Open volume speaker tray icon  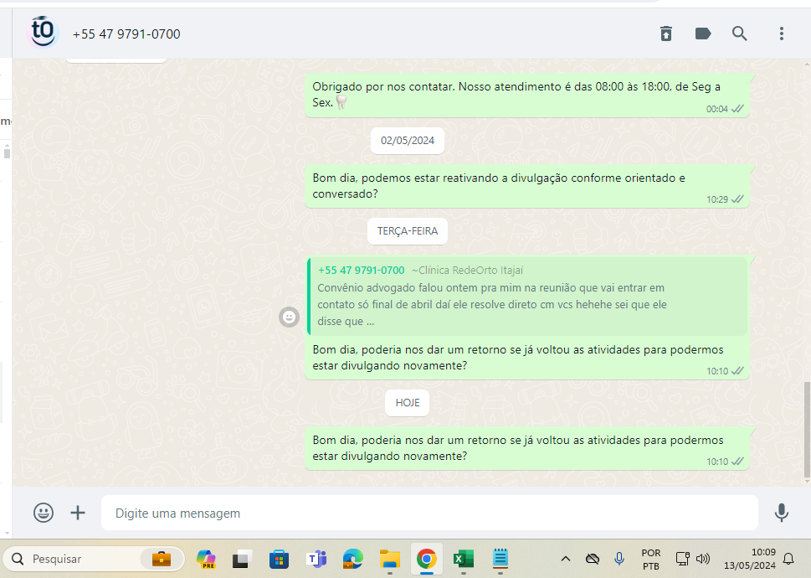pos(703,559)
